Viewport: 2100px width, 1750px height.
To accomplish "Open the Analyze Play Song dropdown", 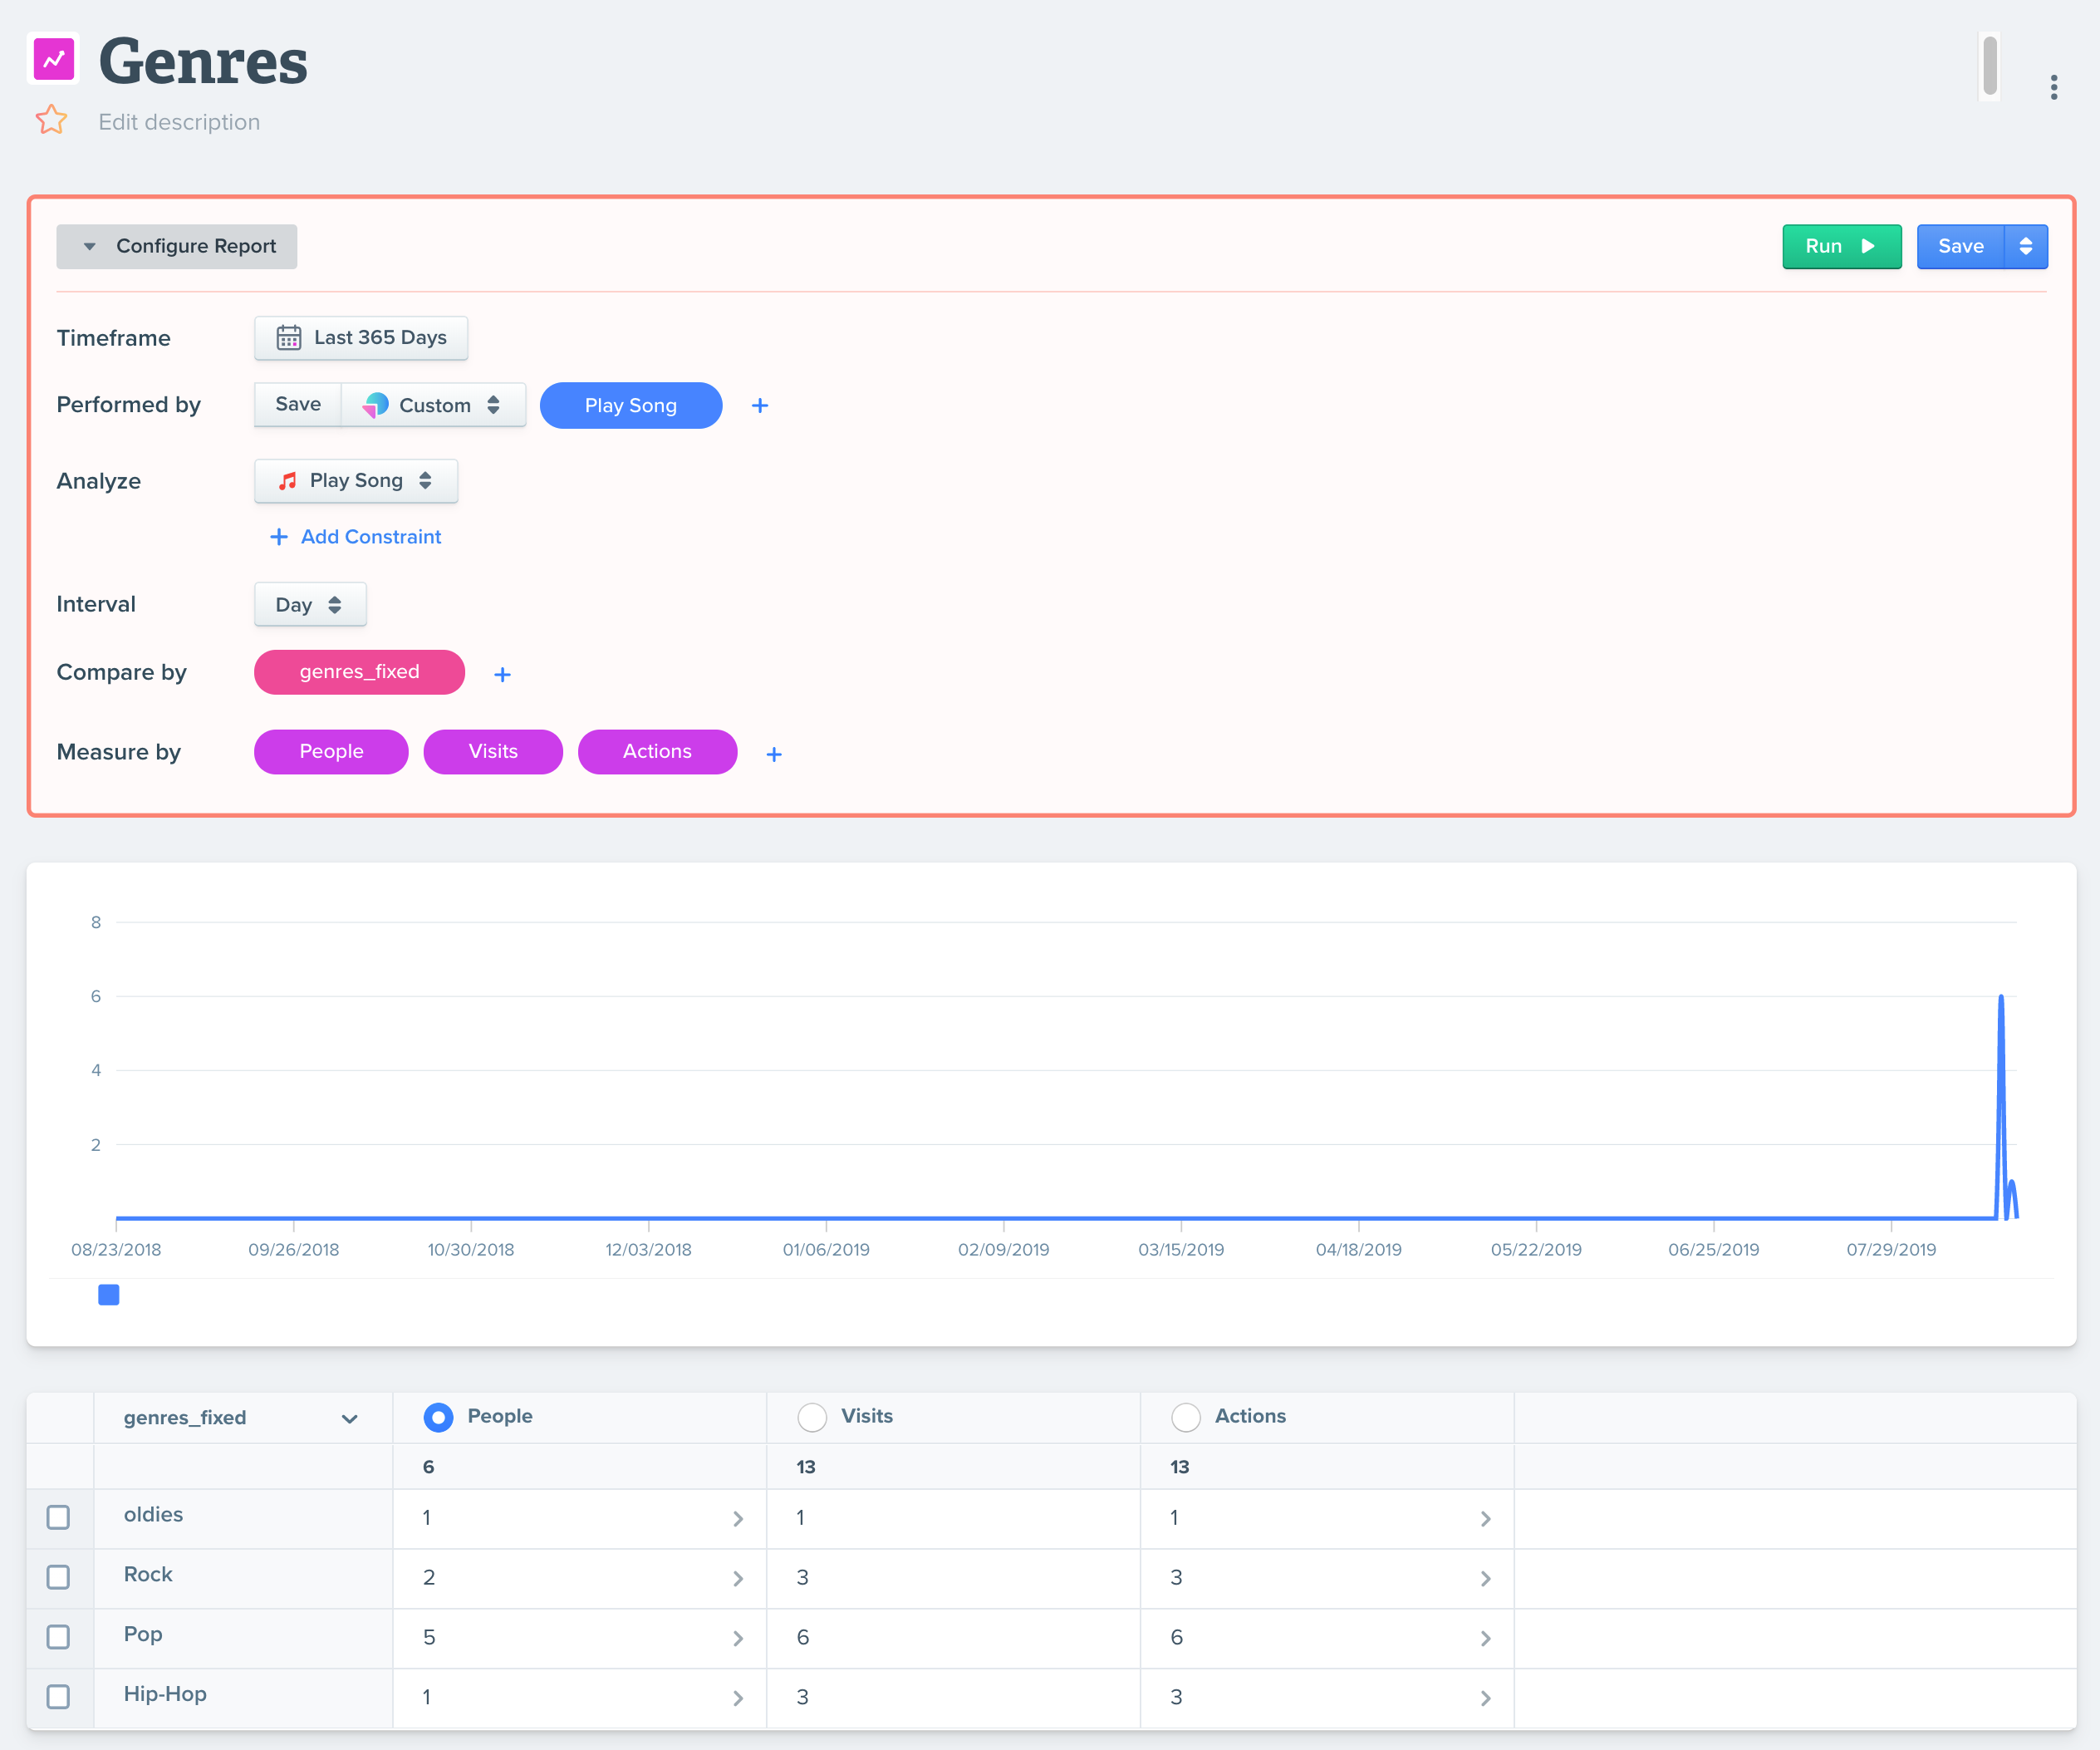I will point(356,481).
